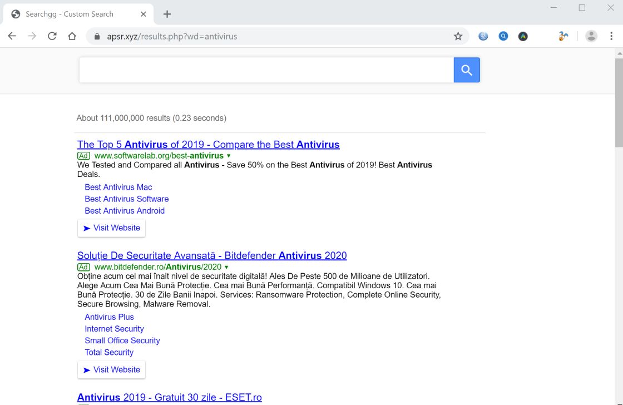
Task: Click the blue search magnifier button
Action: pos(466,70)
